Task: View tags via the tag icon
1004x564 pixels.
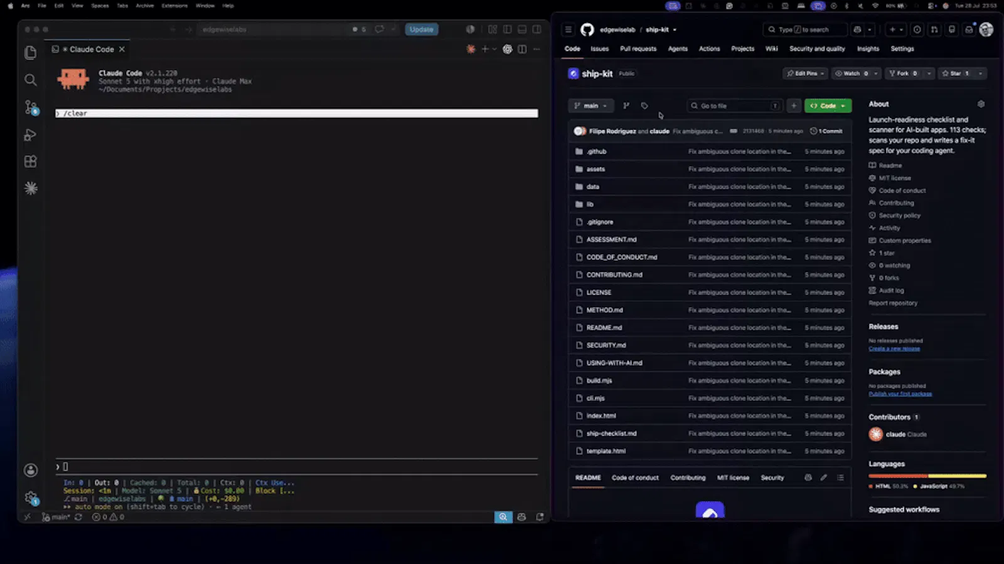Action: pyautogui.click(x=644, y=106)
